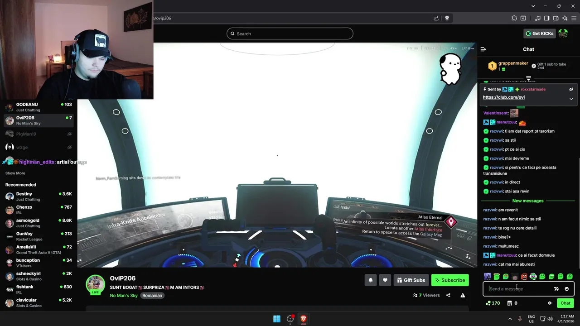Open the browser hamburger menu
The height and width of the screenshot is (326, 580).
(574, 18)
